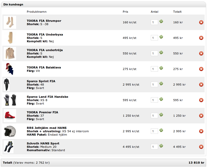Open RRS Jethjälm med HANS product link
Image resolution: width=208 pixels, height=167 pixels.
pos(47,128)
